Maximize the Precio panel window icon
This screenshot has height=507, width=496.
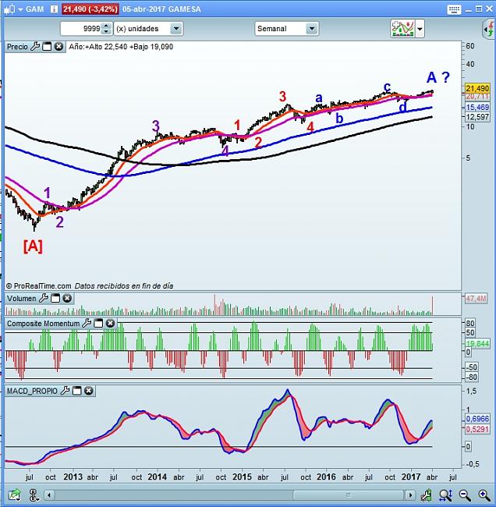[x=47, y=47]
